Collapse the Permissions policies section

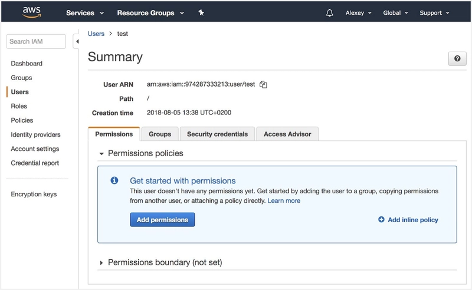point(101,153)
